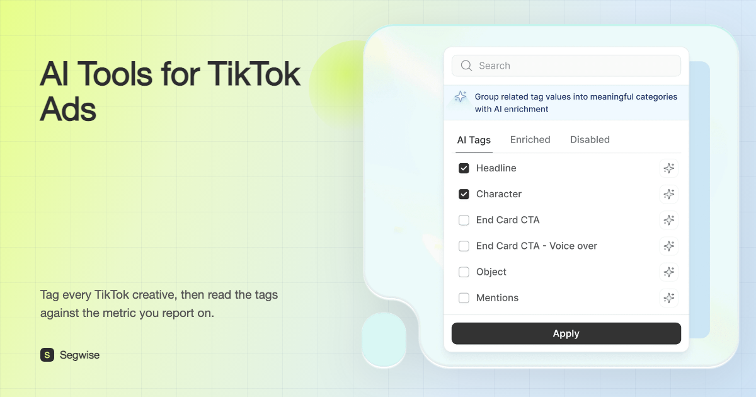756x397 pixels.
Task: Click the magnifier icon in the Search box
Action: click(x=467, y=66)
